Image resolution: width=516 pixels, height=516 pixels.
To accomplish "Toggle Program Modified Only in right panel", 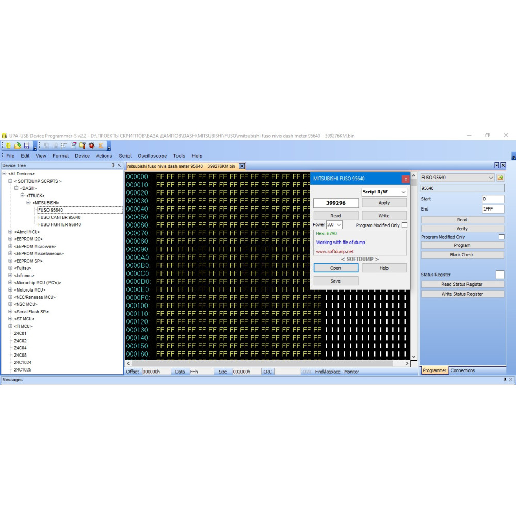I will 501,237.
